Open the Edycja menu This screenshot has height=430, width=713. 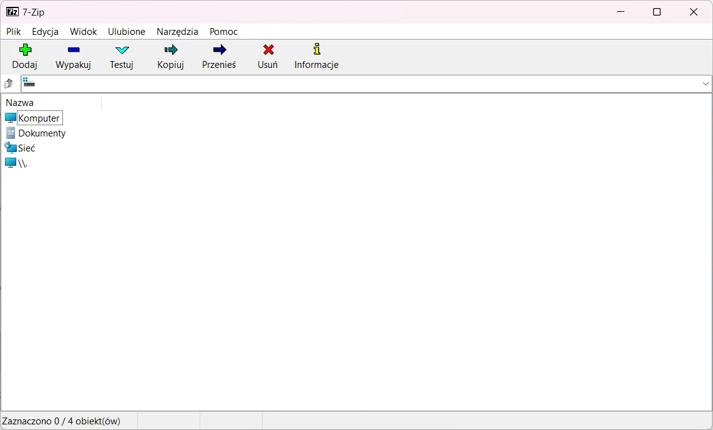pos(45,31)
